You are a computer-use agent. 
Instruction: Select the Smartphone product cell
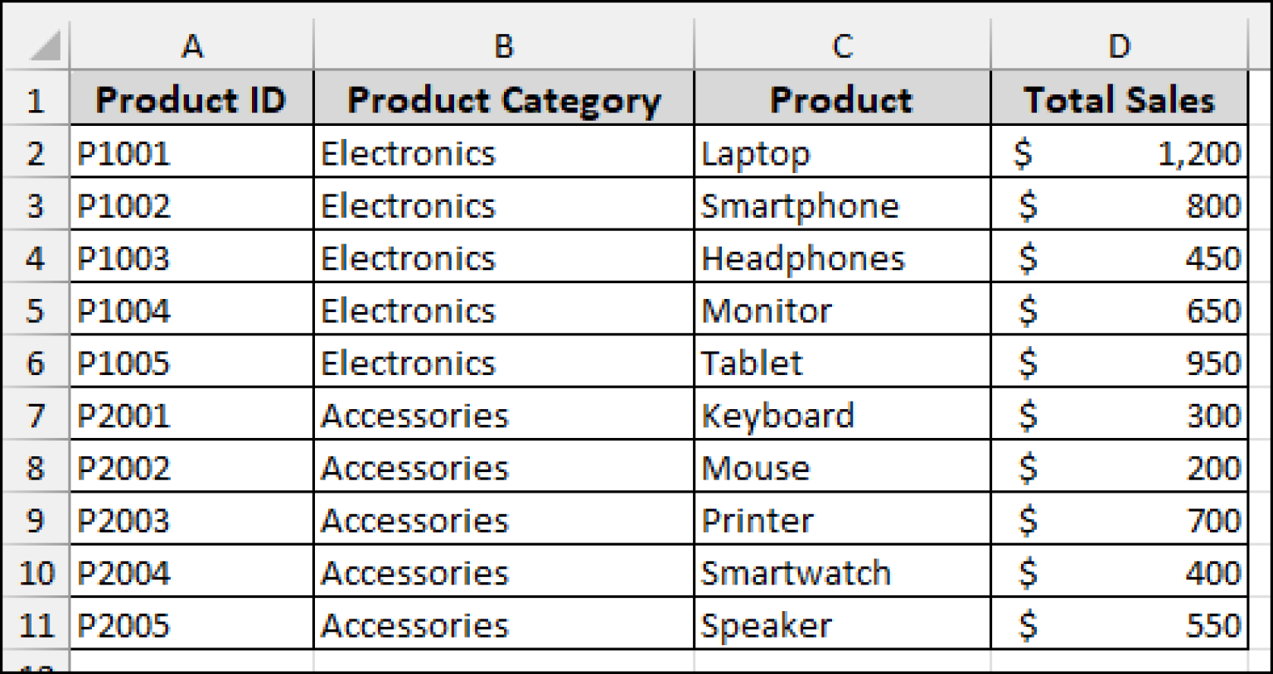(x=841, y=205)
